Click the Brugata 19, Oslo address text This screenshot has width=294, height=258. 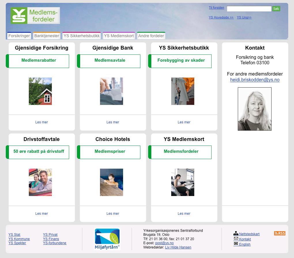(x=156, y=235)
